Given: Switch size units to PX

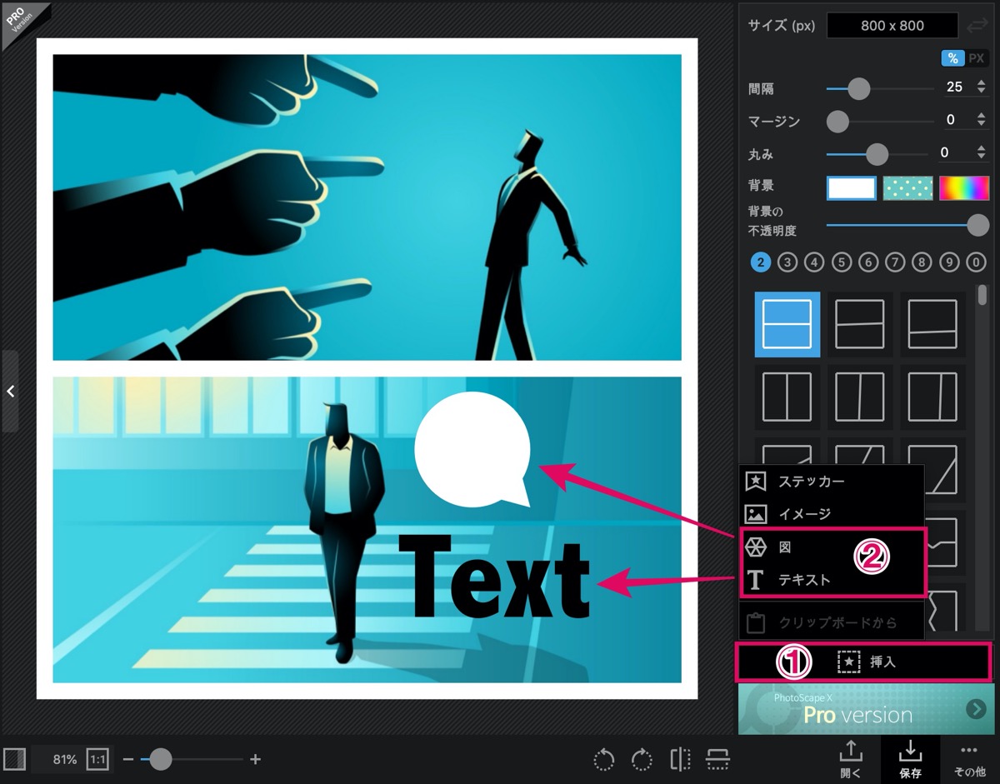Looking at the screenshot, I should (977, 58).
